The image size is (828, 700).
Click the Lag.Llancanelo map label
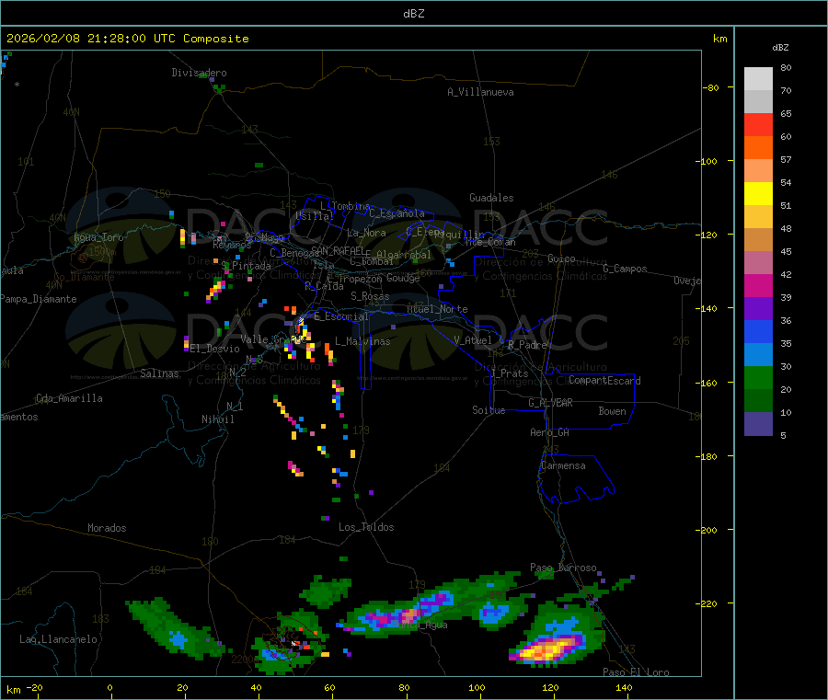pos(58,640)
